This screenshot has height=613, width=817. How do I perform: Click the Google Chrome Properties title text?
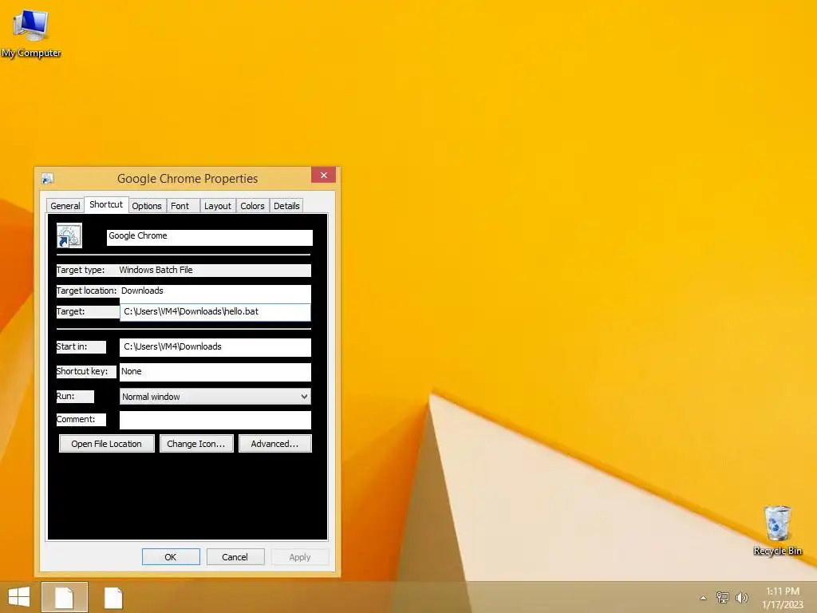click(x=187, y=179)
